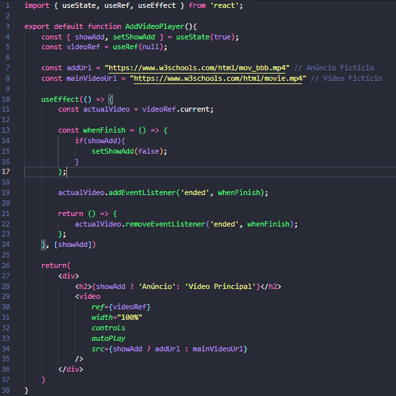Image resolution: width=396 pixels, height=396 pixels.
Task: Click removeEventListener on line 22
Action: click(x=165, y=224)
